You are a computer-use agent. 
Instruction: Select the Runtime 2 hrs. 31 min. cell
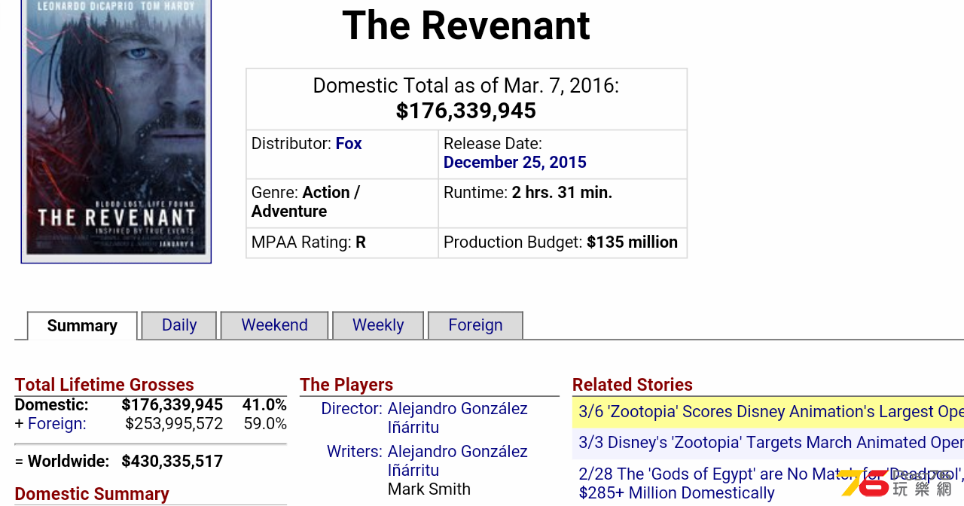(563, 203)
